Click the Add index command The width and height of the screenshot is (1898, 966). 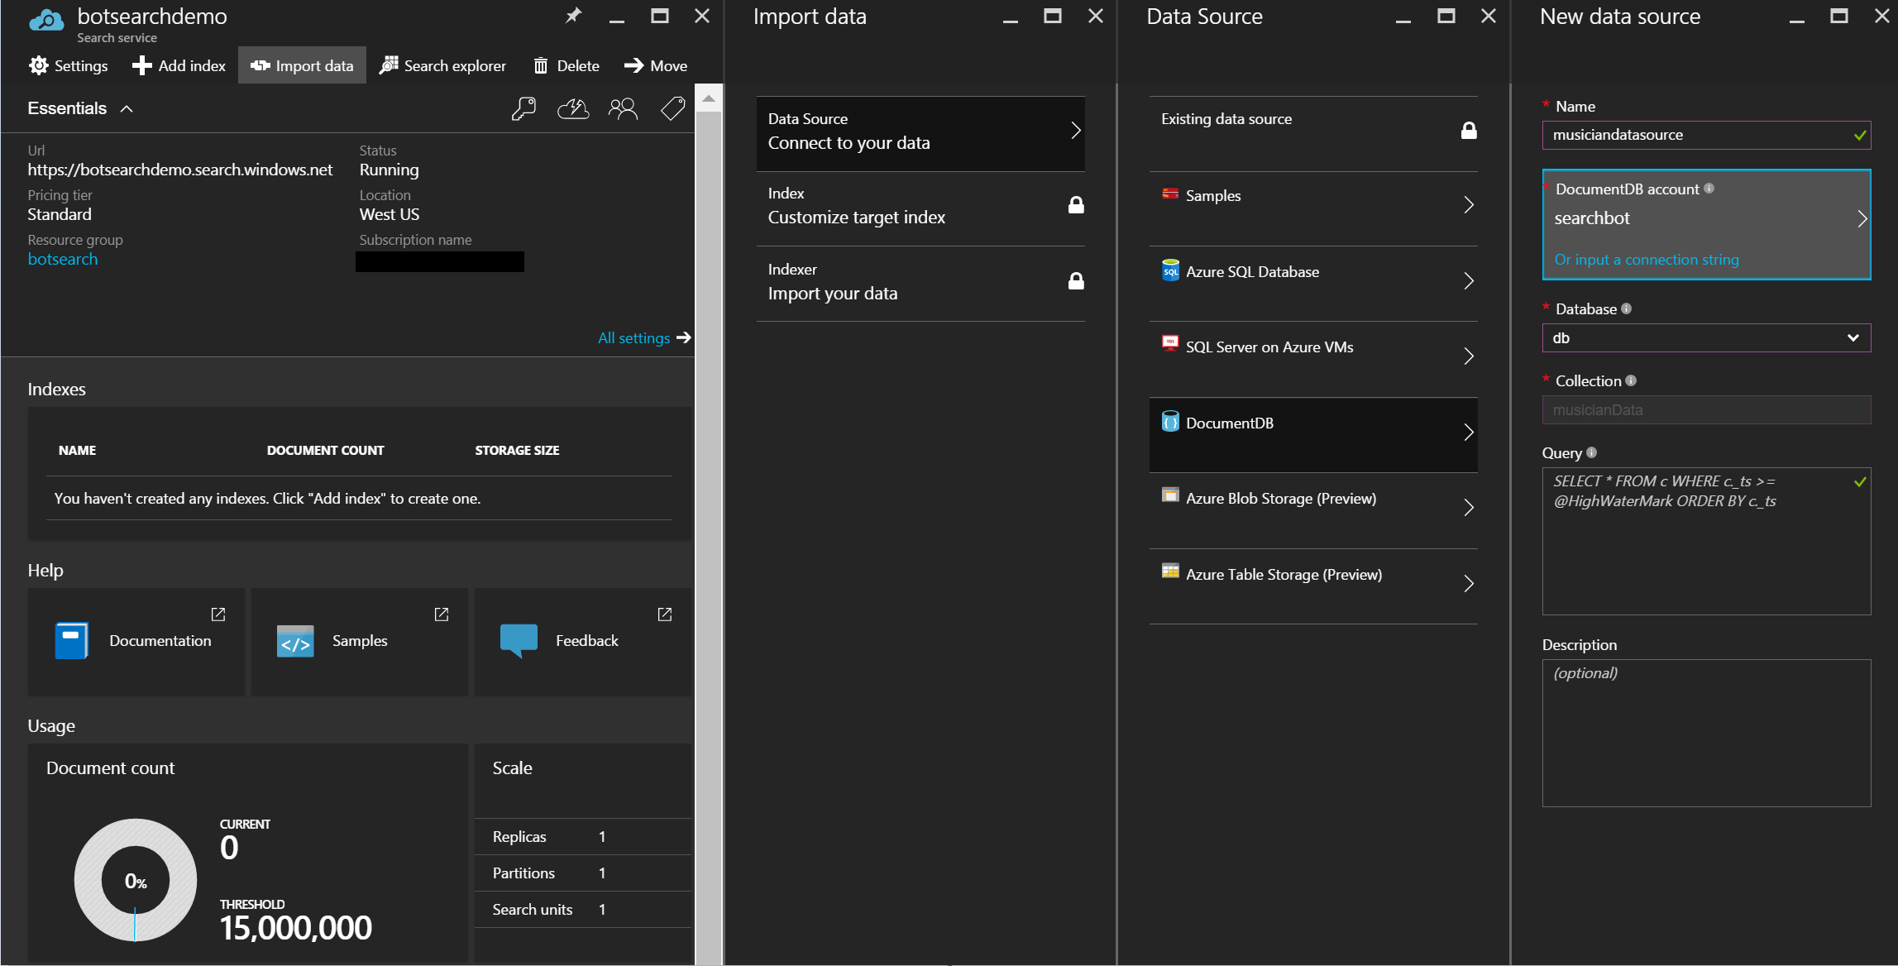(x=179, y=65)
